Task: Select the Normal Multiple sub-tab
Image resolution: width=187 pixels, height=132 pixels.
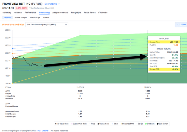Action: (x=21, y=17)
